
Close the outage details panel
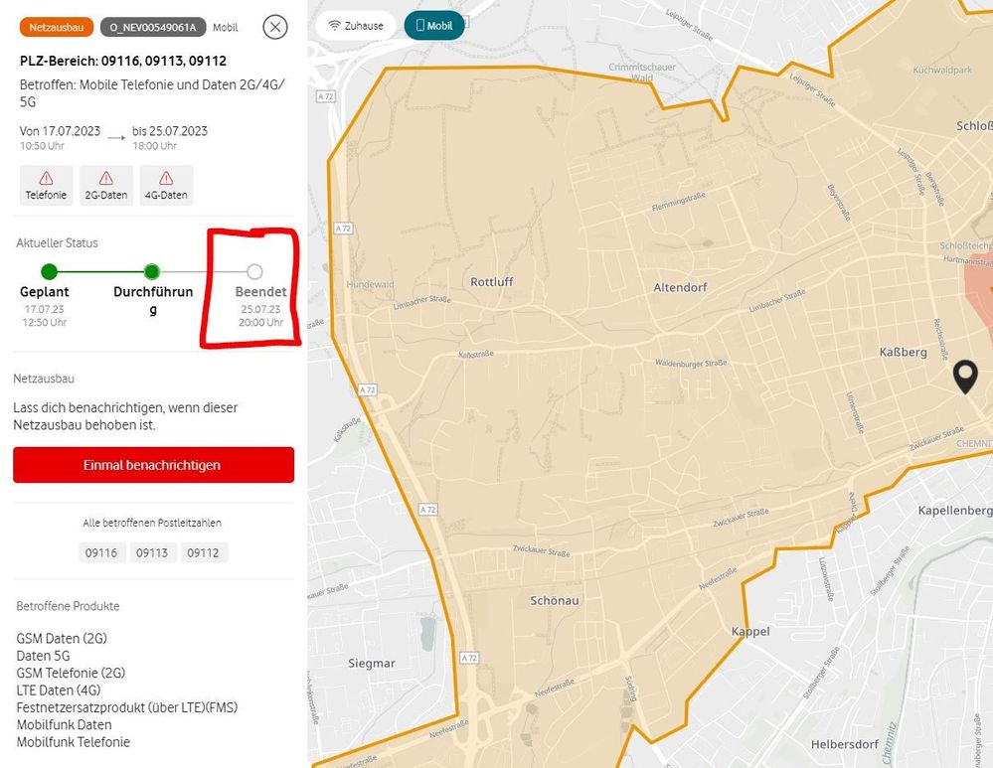tap(275, 27)
